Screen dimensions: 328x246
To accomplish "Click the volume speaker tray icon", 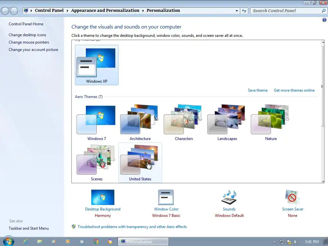I will pos(296,242).
